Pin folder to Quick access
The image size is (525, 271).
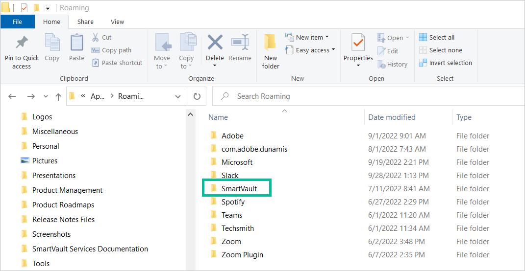[x=22, y=52]
